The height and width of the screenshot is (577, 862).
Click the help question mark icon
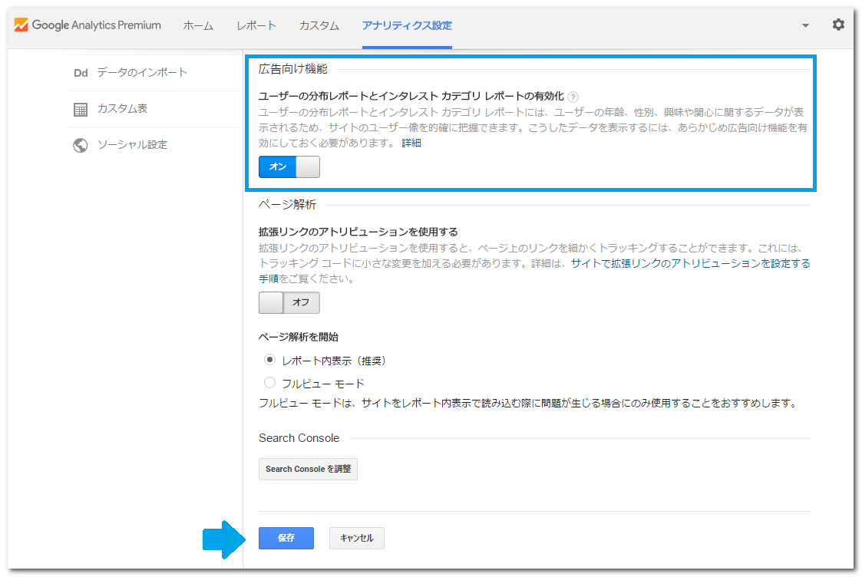(x=573, y=97)
